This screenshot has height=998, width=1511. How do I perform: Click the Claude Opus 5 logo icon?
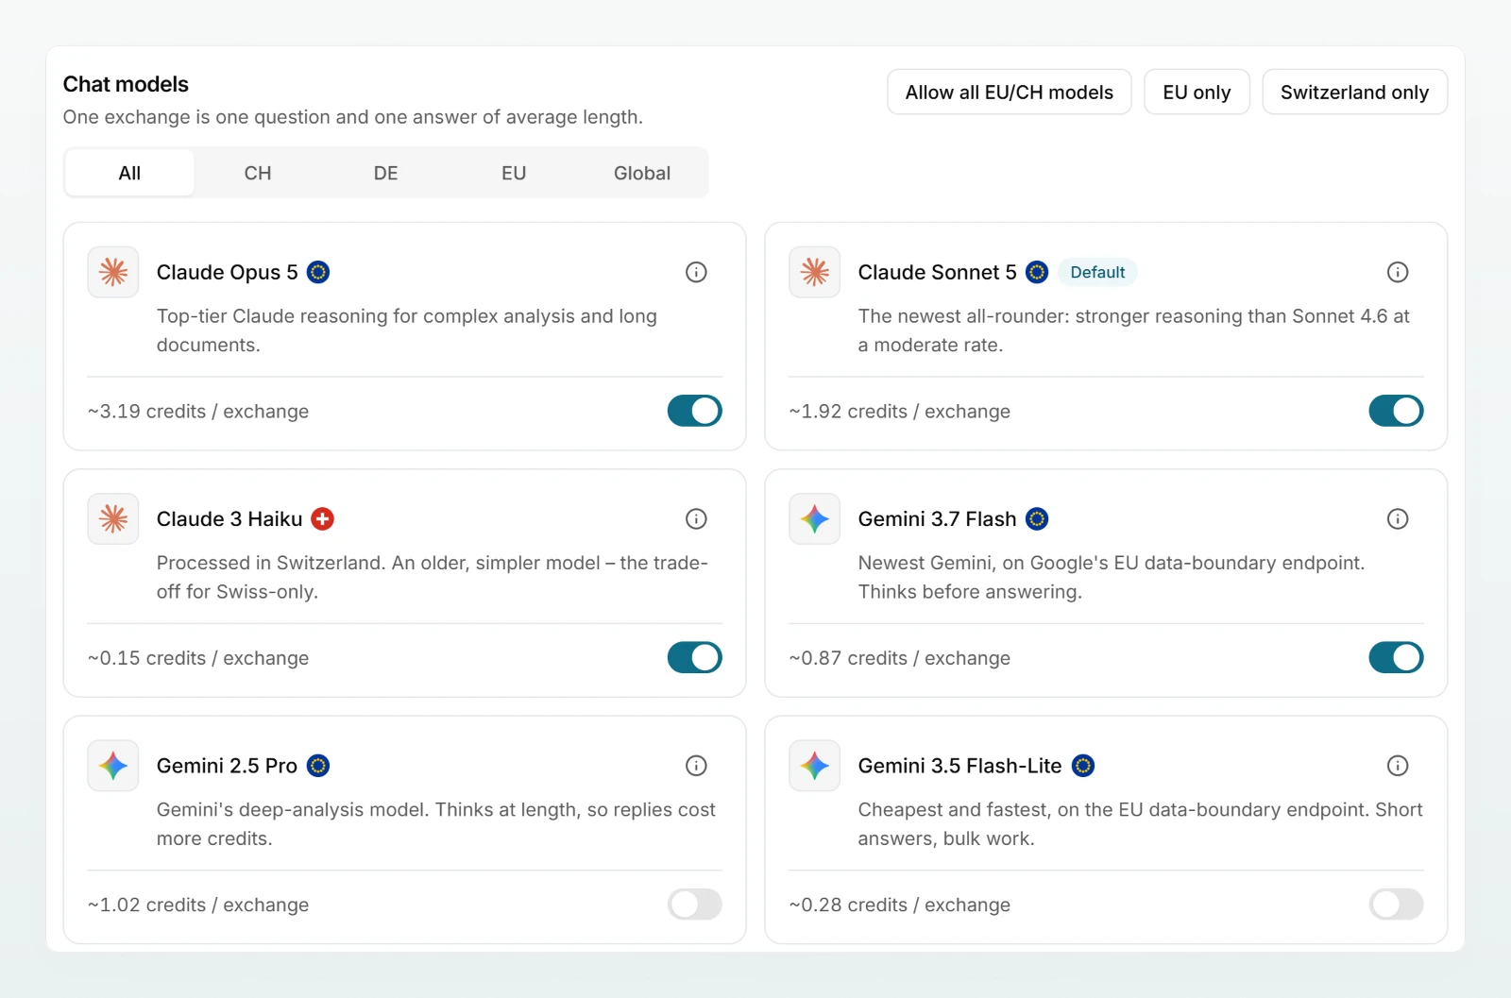click(113, 272)
